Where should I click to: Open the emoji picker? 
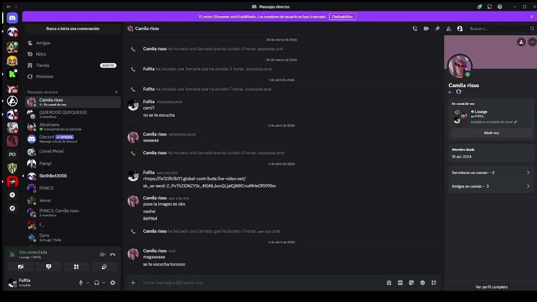pyautogui.click(x=422, y=283)
